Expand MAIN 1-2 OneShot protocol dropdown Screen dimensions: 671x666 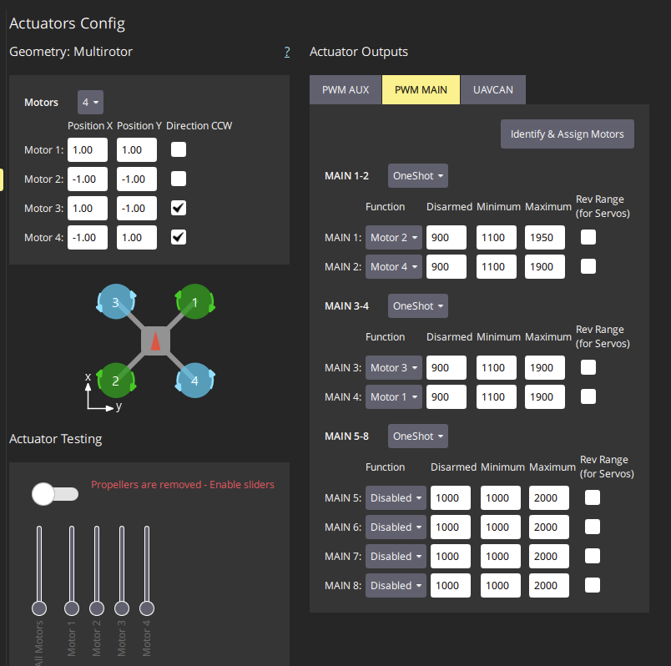[418, 175]
